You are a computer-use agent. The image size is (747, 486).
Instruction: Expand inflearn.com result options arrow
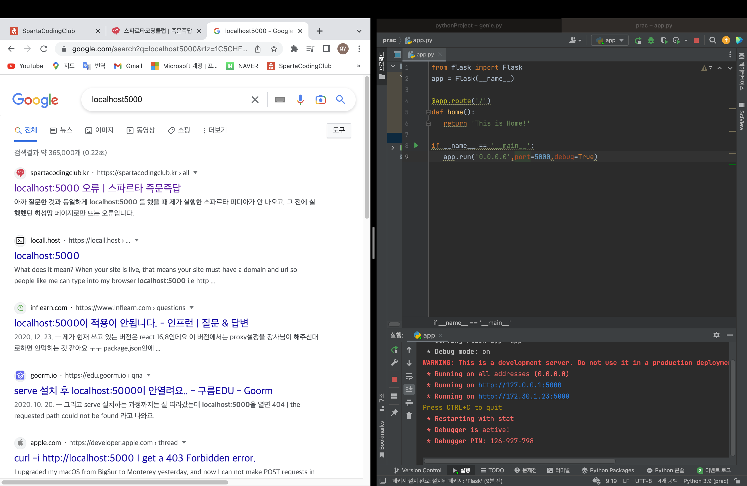click(x=192, y=307)
